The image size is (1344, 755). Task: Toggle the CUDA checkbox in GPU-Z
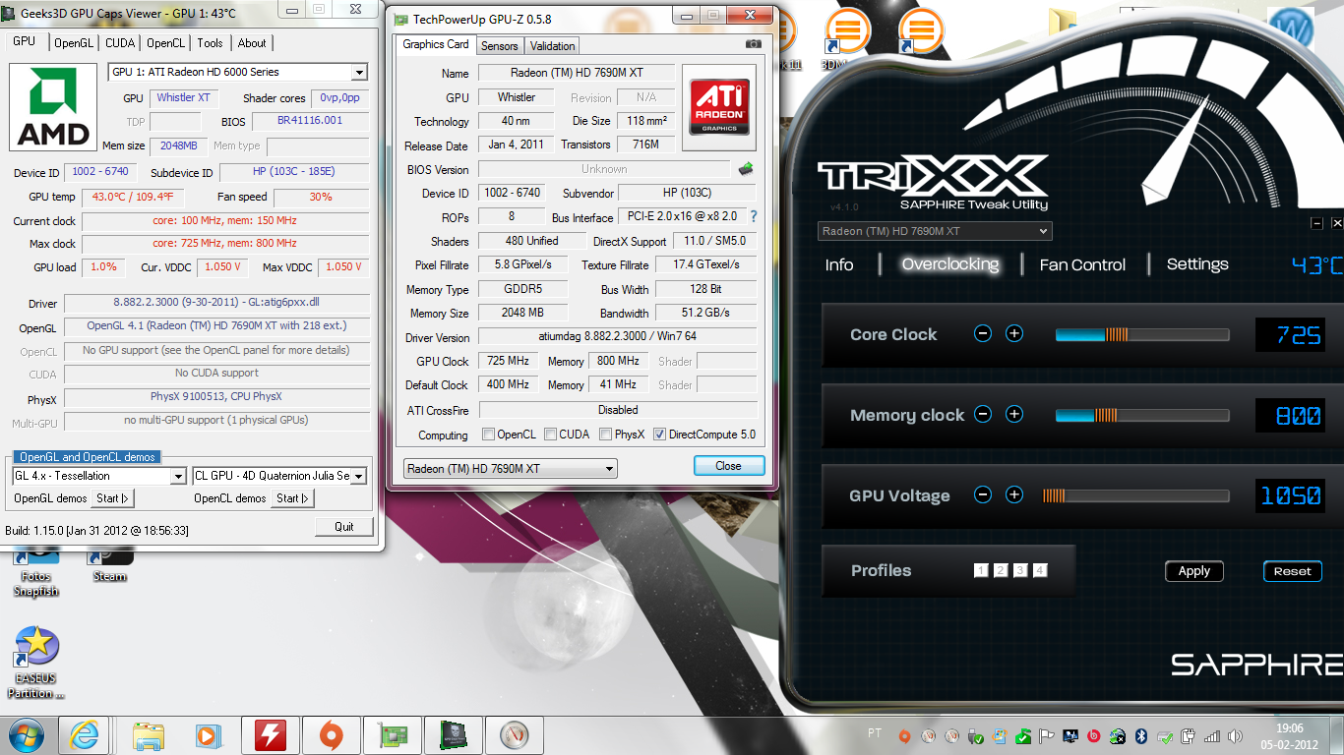pyautogui.click(x=550, y=435)
